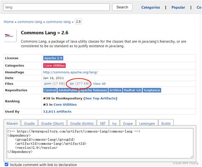The image size is (202, 167).
Task: Open the commons.apache.org/lang homepage link
Action: click(x=70, y=72)
